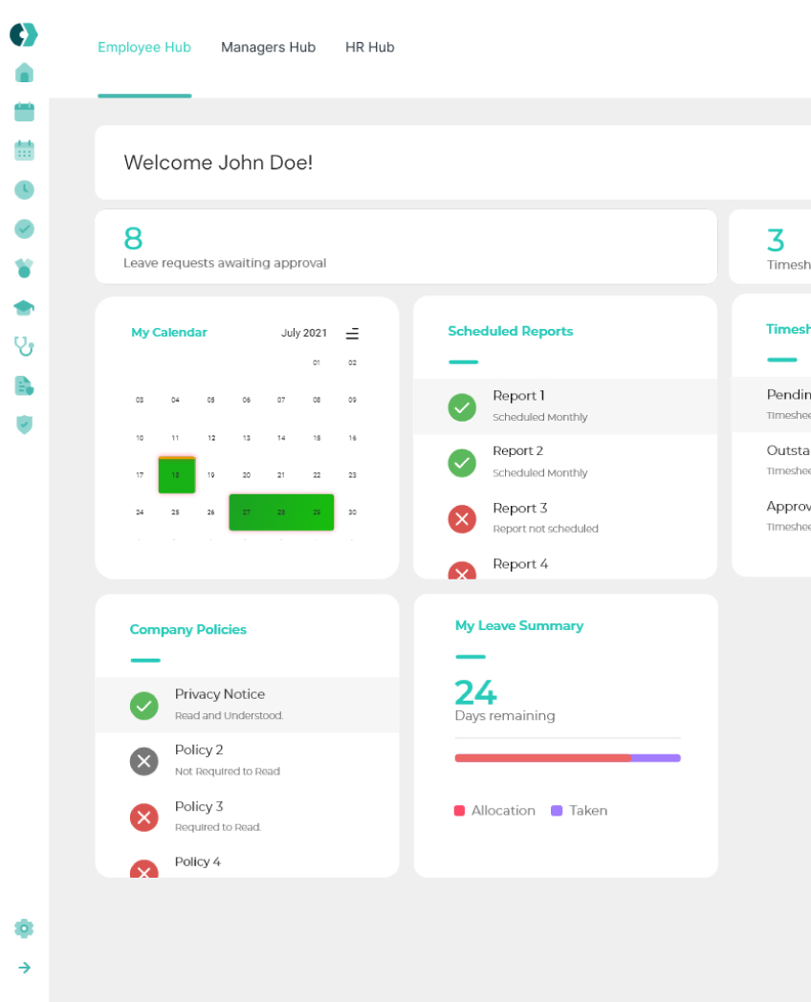
Task: Switch to the HR Hub tab
Action: (x=370, y=47)
